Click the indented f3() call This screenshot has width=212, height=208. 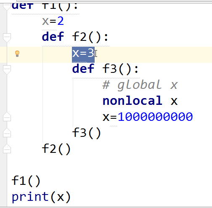pyautogui.click(x=87, y=133)
